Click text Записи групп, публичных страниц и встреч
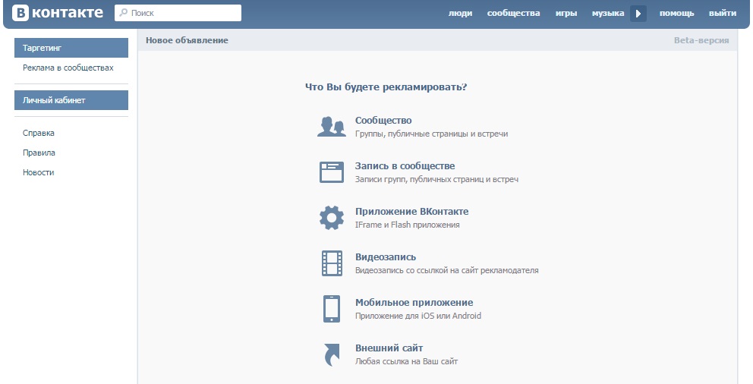The width and height of the screenshot is (753, 384). 436,180
